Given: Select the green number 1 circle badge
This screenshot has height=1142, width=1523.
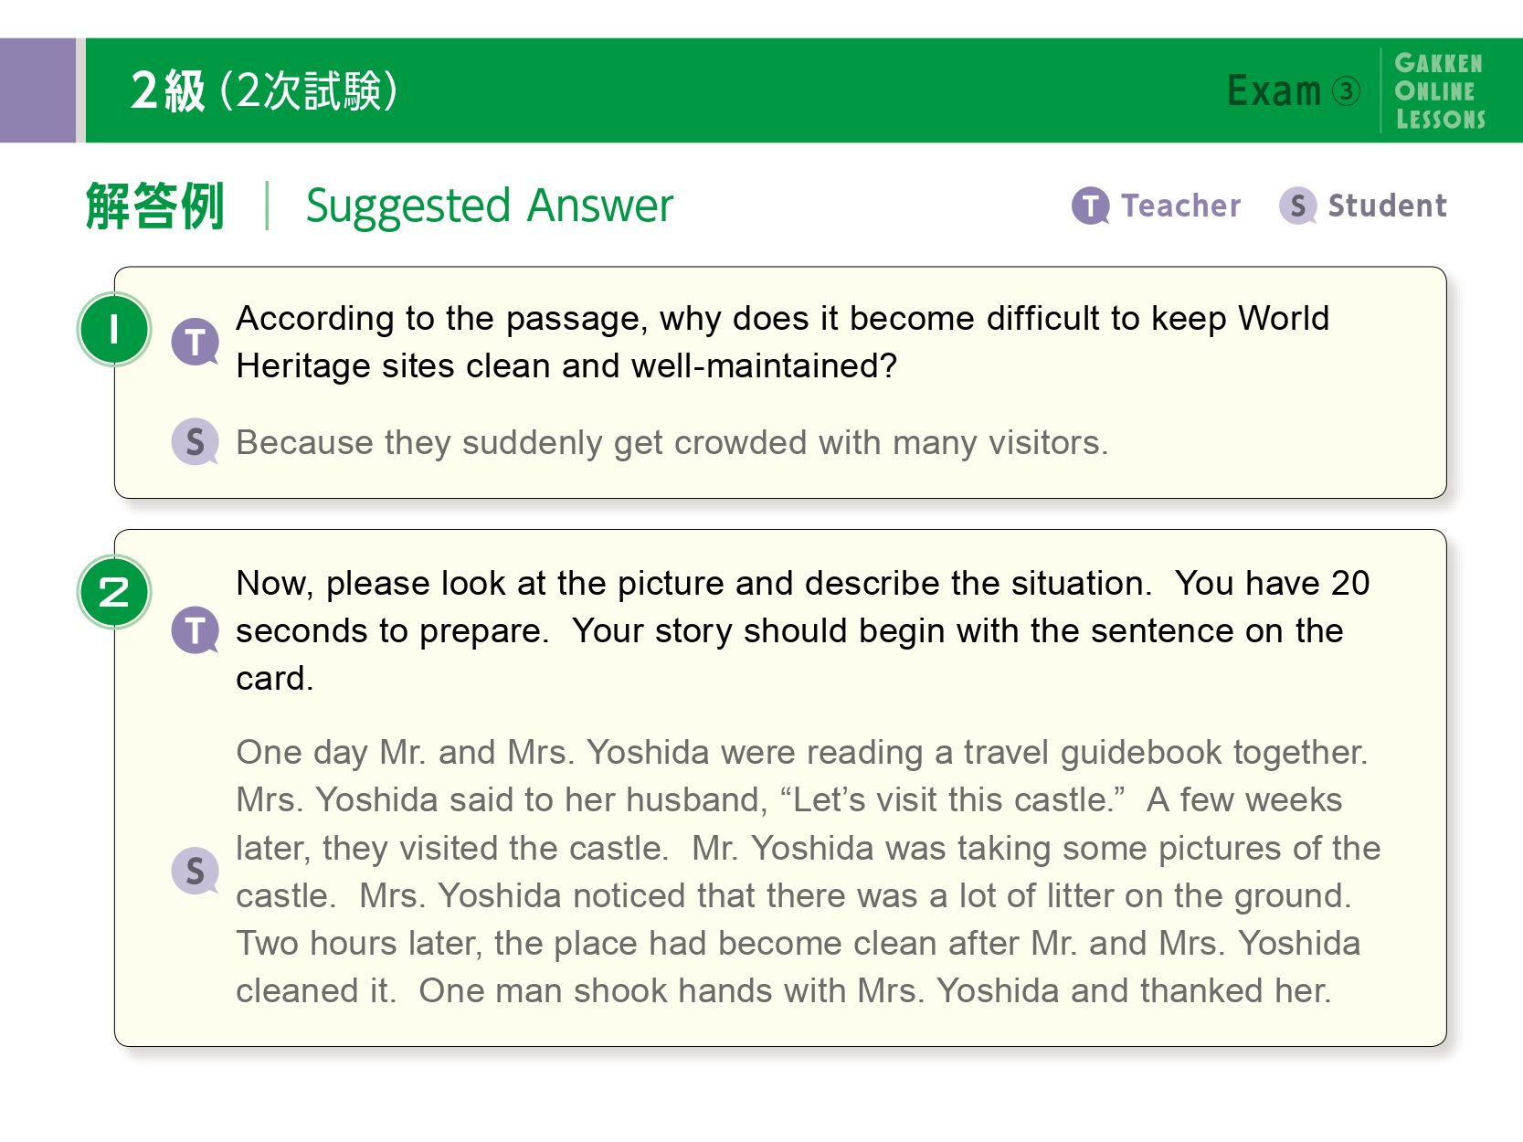Looking at the screenshot, I should (114, 329).
